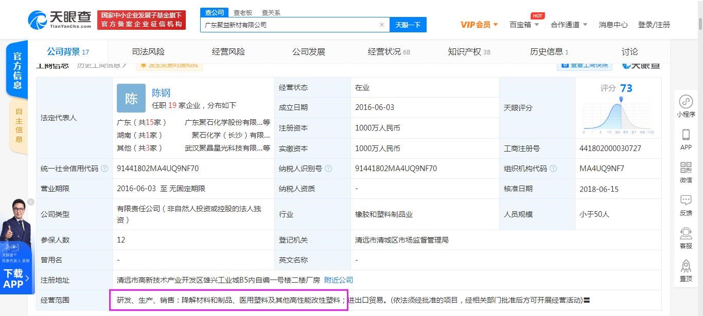Click the 查看工商快照 button

click(x=585, y=65)
